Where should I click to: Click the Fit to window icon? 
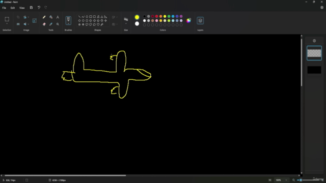(x=270, y=180)
